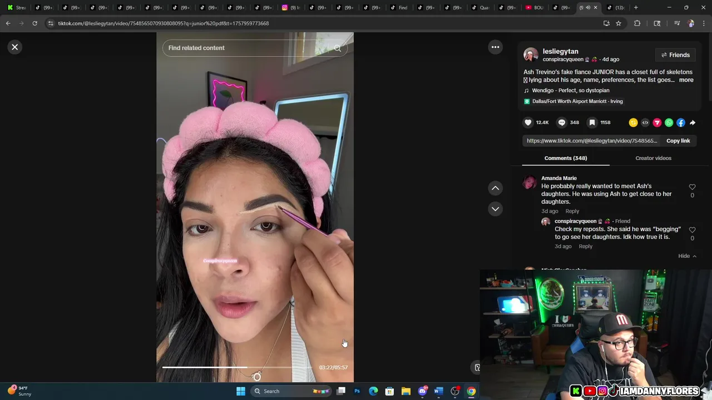The image size is (712, 400).
Task: Go to the next video with down chevron
Action: (x=495, y=209)
